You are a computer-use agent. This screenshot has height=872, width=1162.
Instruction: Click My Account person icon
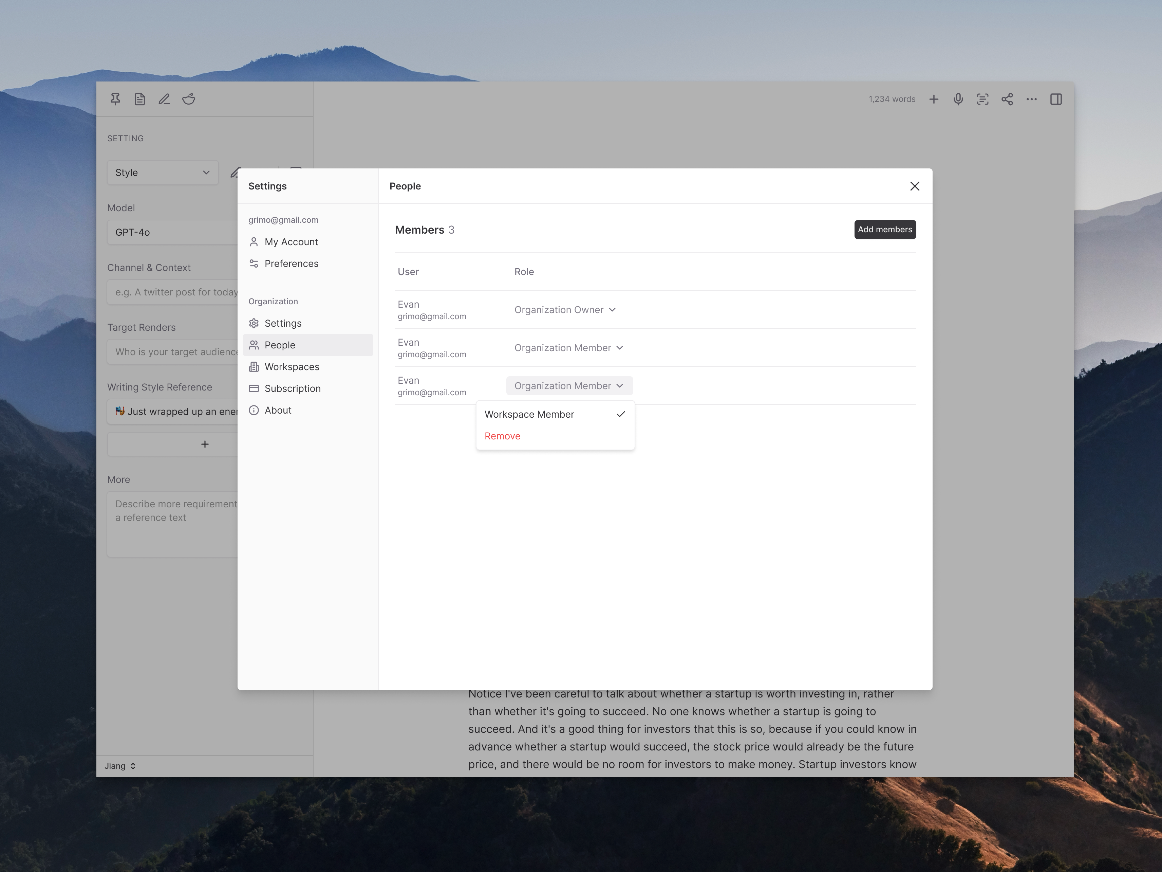(254, 242)
